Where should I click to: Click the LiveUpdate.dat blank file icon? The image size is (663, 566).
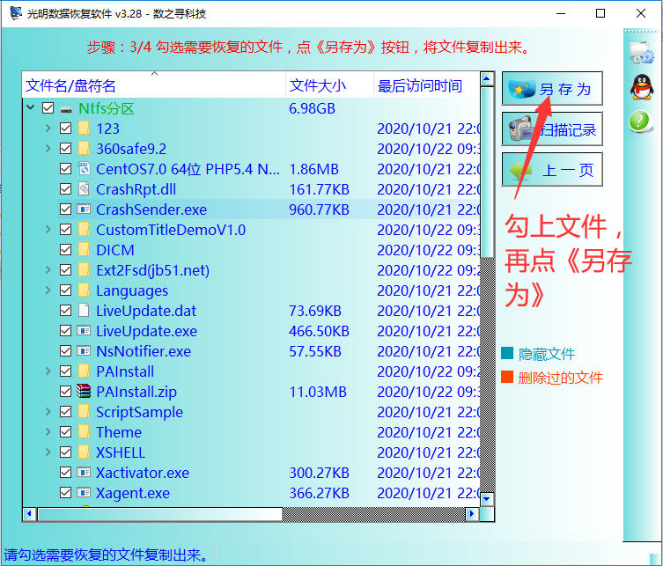(84, 310)
